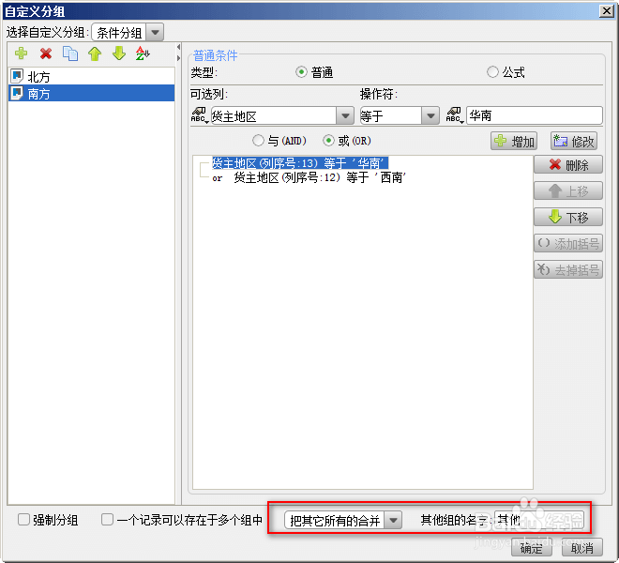
Task: Choose the 与(AND) radio button
Action: tap(258, 141)
